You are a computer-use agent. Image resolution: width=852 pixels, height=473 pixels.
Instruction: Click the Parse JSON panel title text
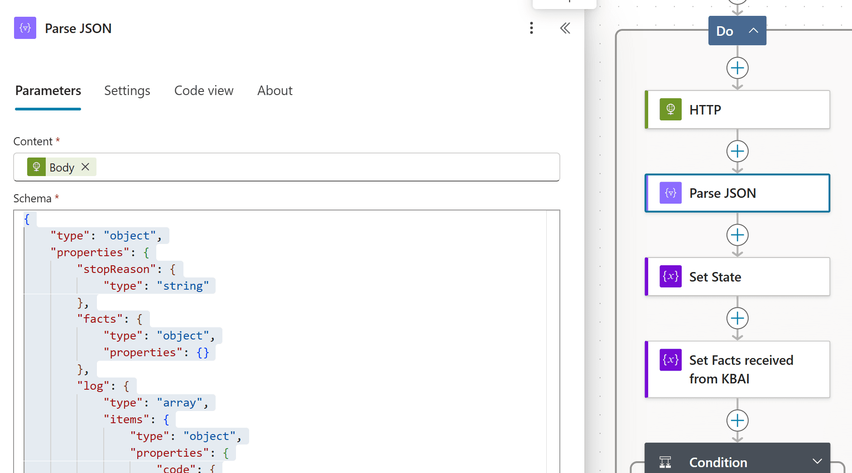point(78,28)
